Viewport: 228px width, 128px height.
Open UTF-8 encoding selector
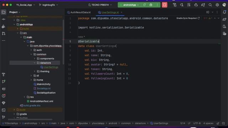point(197,123)
